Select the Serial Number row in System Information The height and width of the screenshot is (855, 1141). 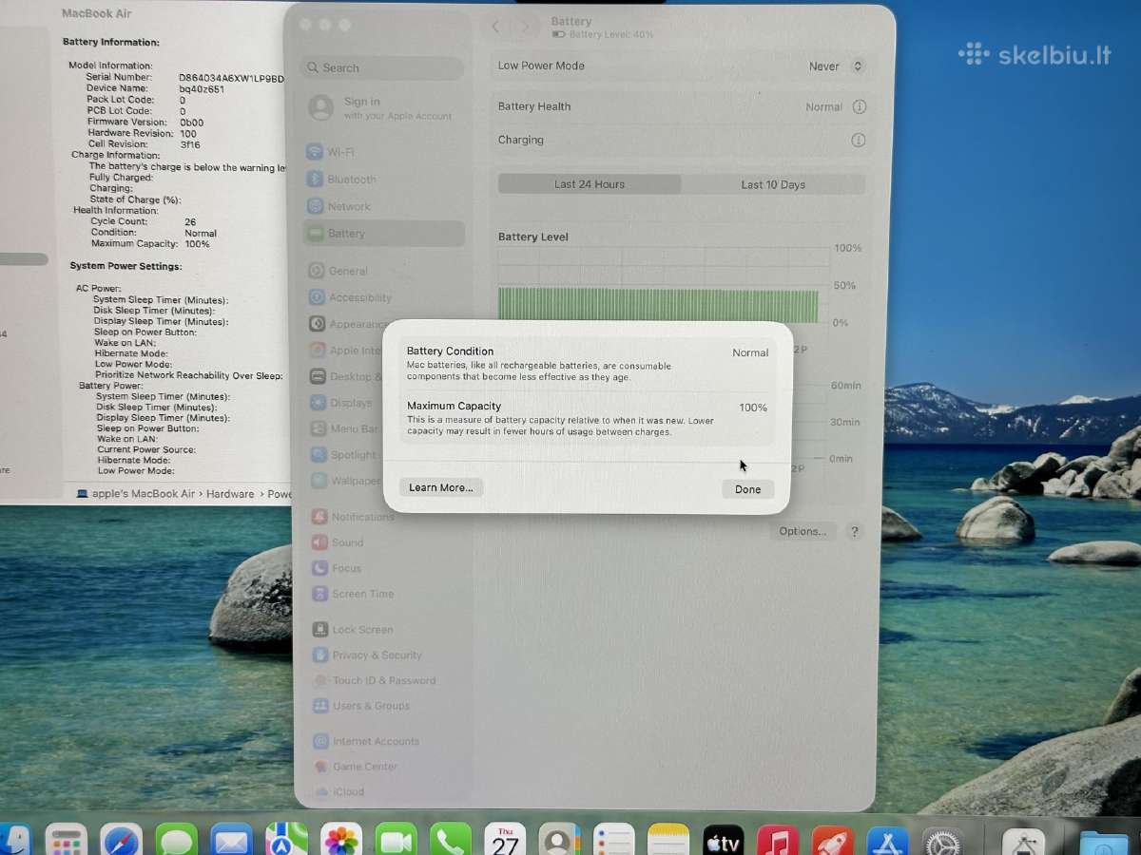(x=184, y=77)
